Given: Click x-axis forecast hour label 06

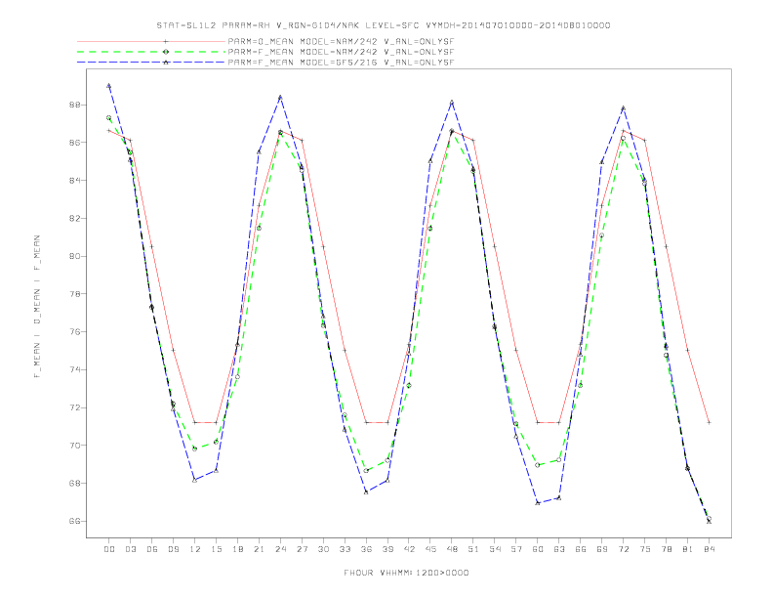Looking at the screenshot, I should tap(152, 549).
